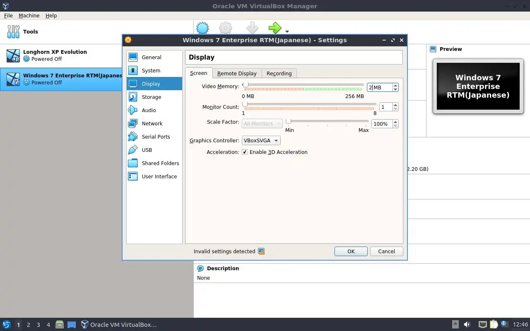Switch to workspace 4
530x331 pixels.
[48, 325]
